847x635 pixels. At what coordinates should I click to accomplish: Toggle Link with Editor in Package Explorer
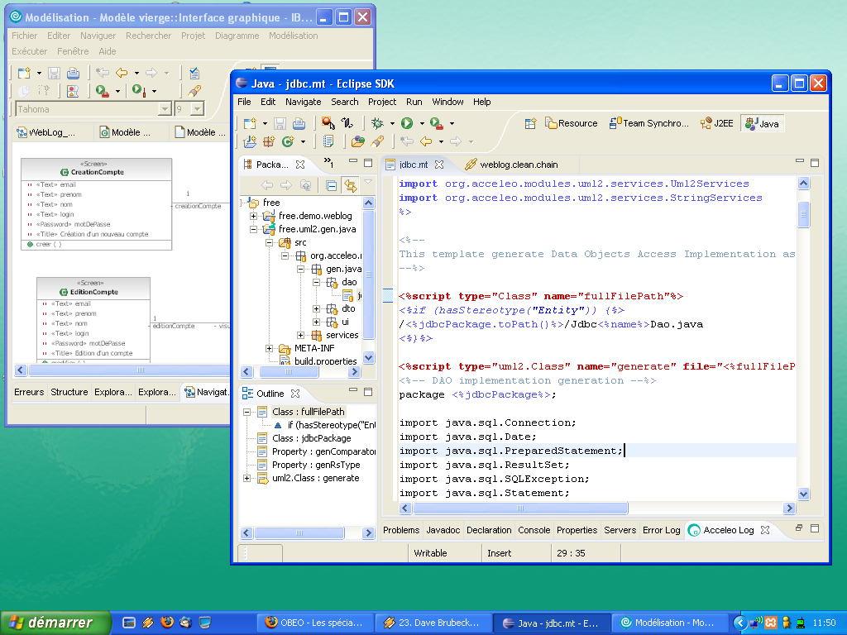(x=350, y=185)
